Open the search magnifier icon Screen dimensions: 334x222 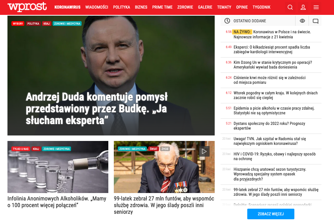290,7
